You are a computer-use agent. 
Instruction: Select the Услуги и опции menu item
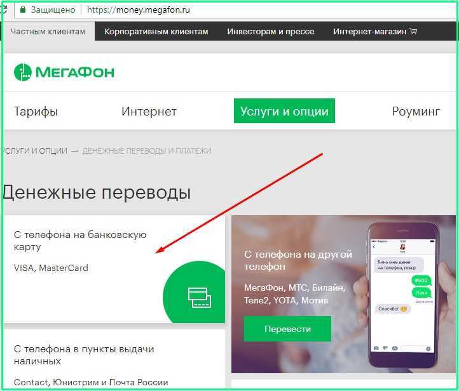click(284, 111)
